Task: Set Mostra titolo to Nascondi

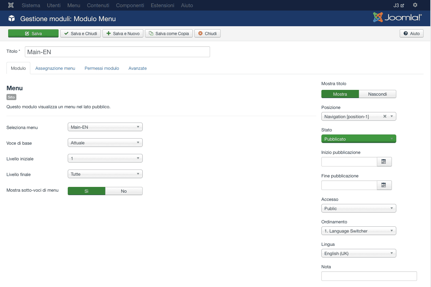Action: click(377, 94)
